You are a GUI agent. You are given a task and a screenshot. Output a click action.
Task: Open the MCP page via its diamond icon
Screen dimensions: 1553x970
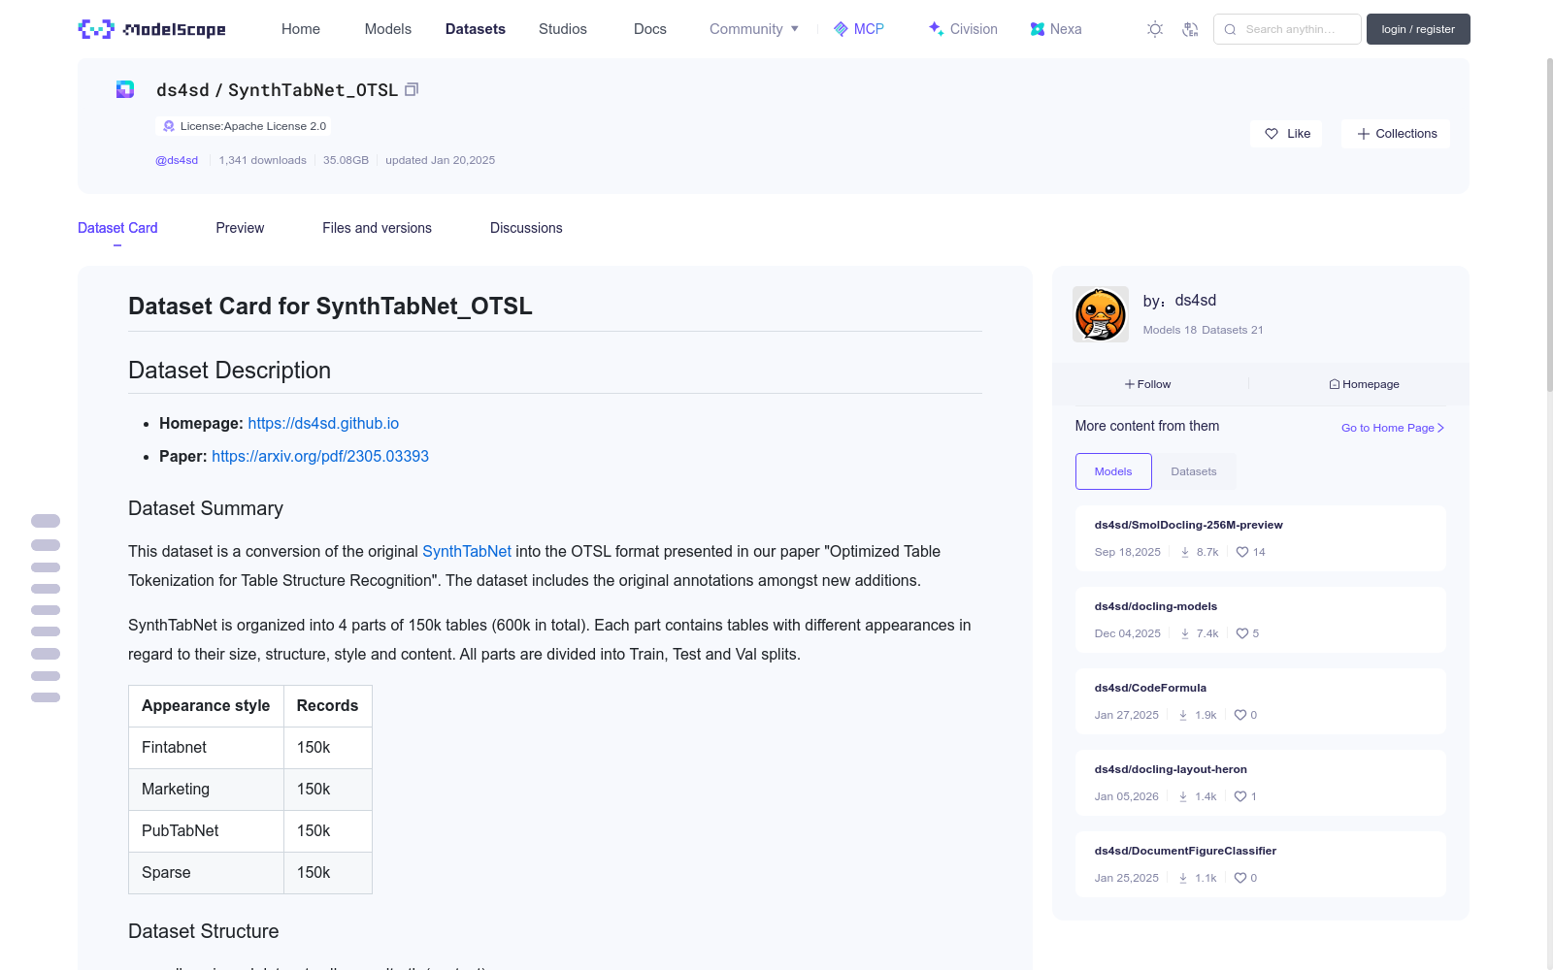[841, 29]
